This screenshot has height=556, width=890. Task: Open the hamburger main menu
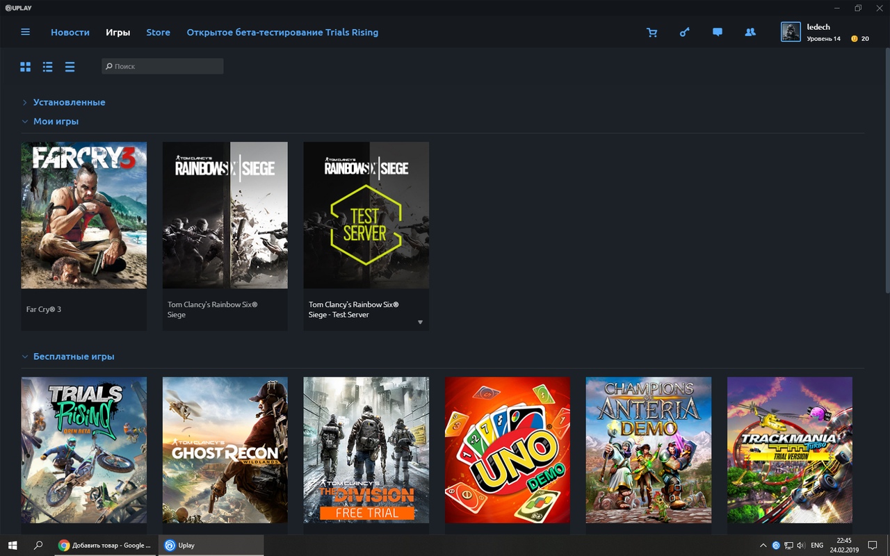(x=26, y=32)
